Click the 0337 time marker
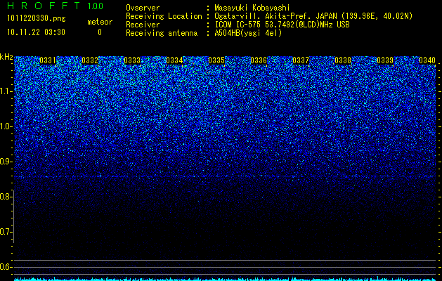 pyautogui.click(x=301, y=60)
